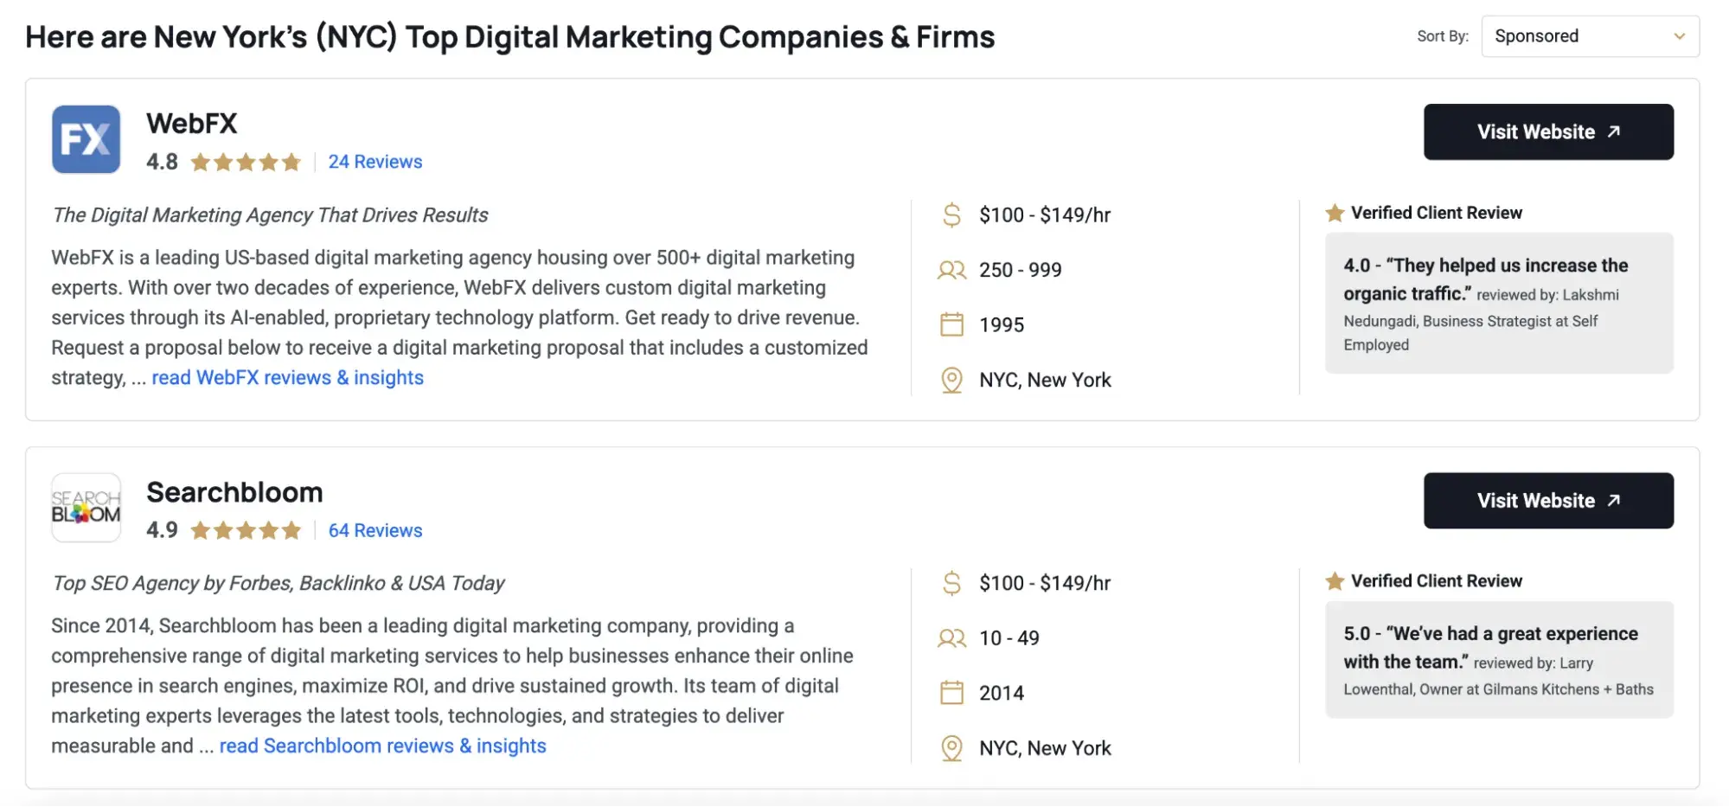Click the fifth star in Searchbloom's rating
This screenshot has width=1729, height=807.
291,529
